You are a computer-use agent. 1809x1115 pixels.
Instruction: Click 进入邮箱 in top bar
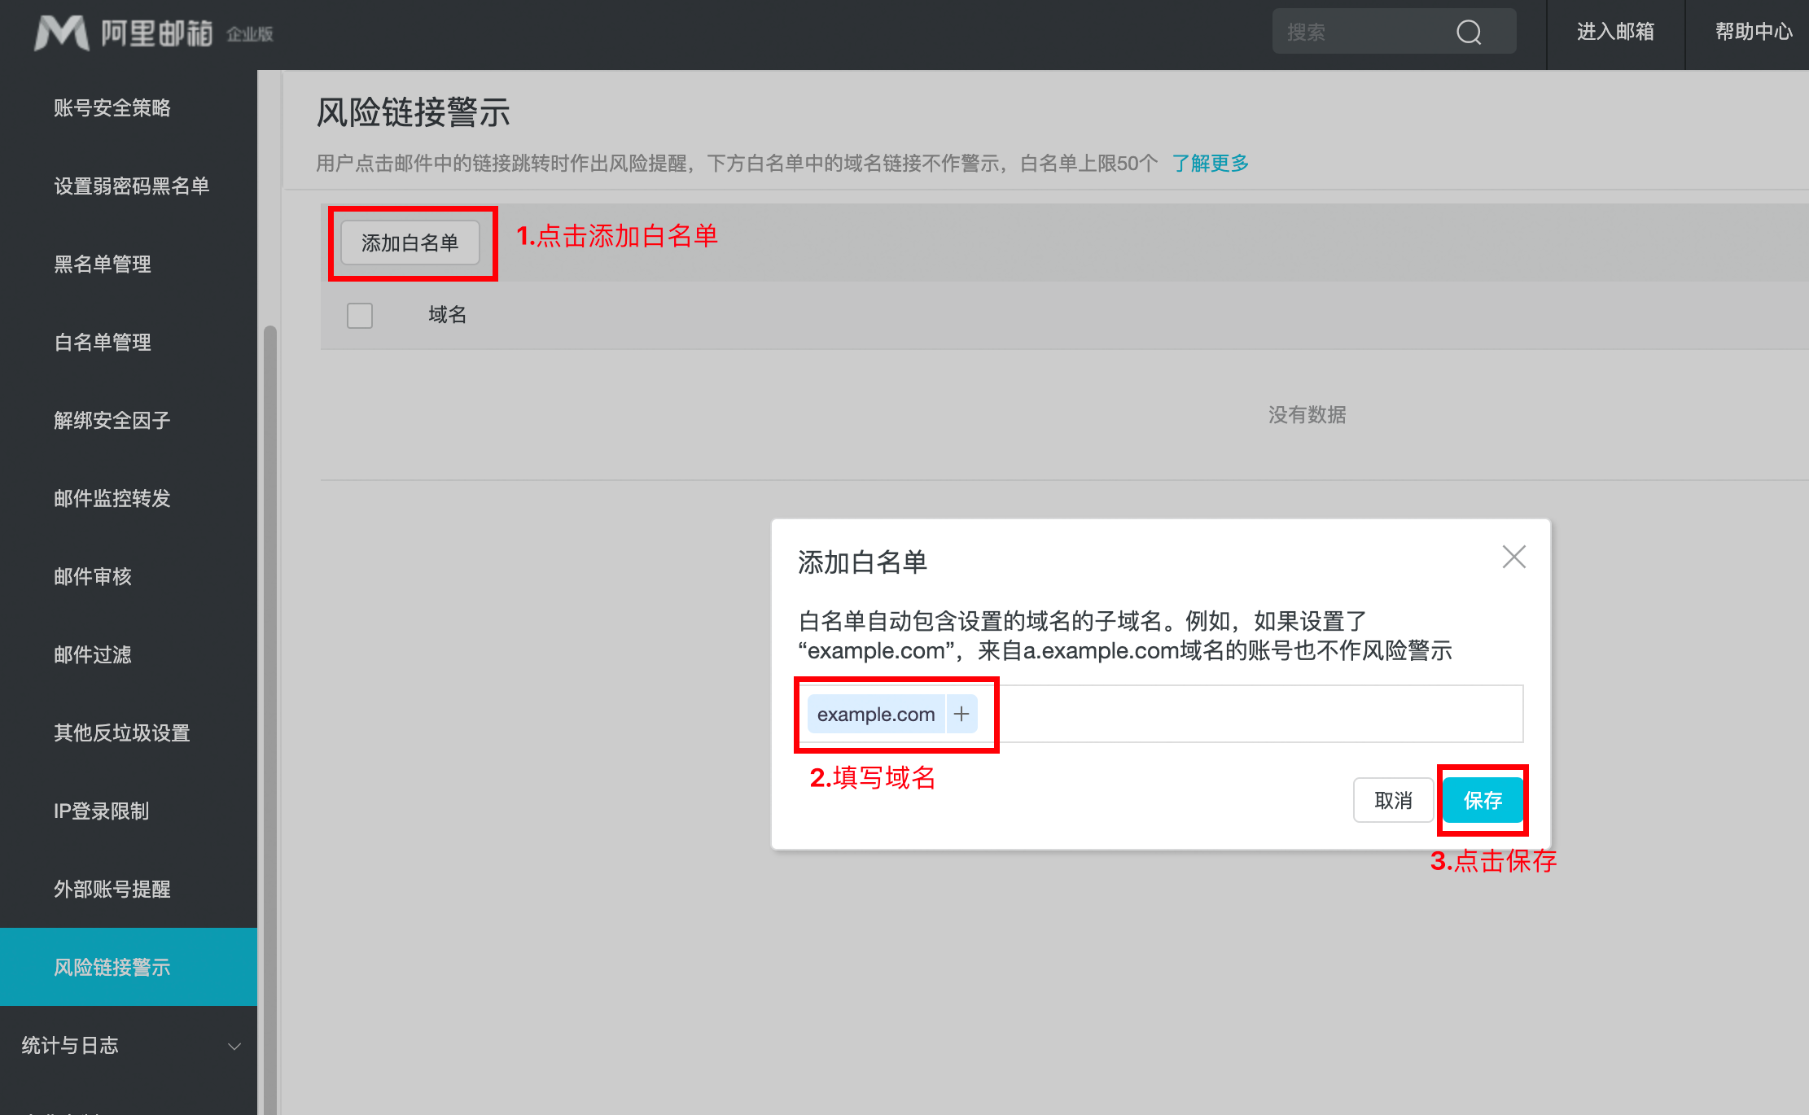1615,33
